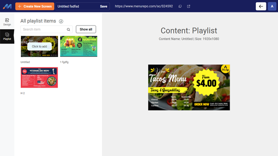The image size is (278, 156).
Task: Click the back arrow button
Action: [x=261, y=6]
